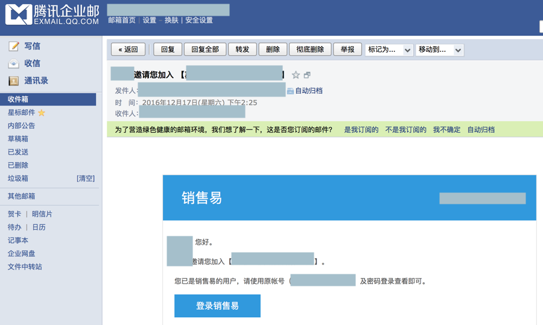Expand the 标记为... dropdown

(389, 50)
